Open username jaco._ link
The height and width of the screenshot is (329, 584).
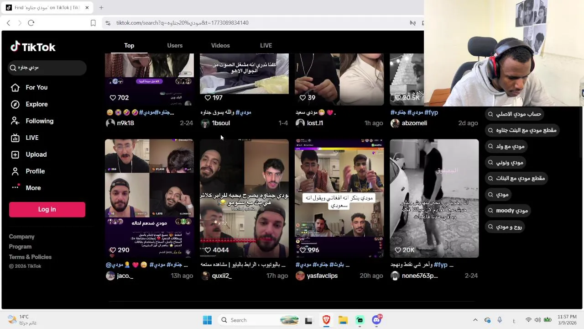click(x=125, y=276)
